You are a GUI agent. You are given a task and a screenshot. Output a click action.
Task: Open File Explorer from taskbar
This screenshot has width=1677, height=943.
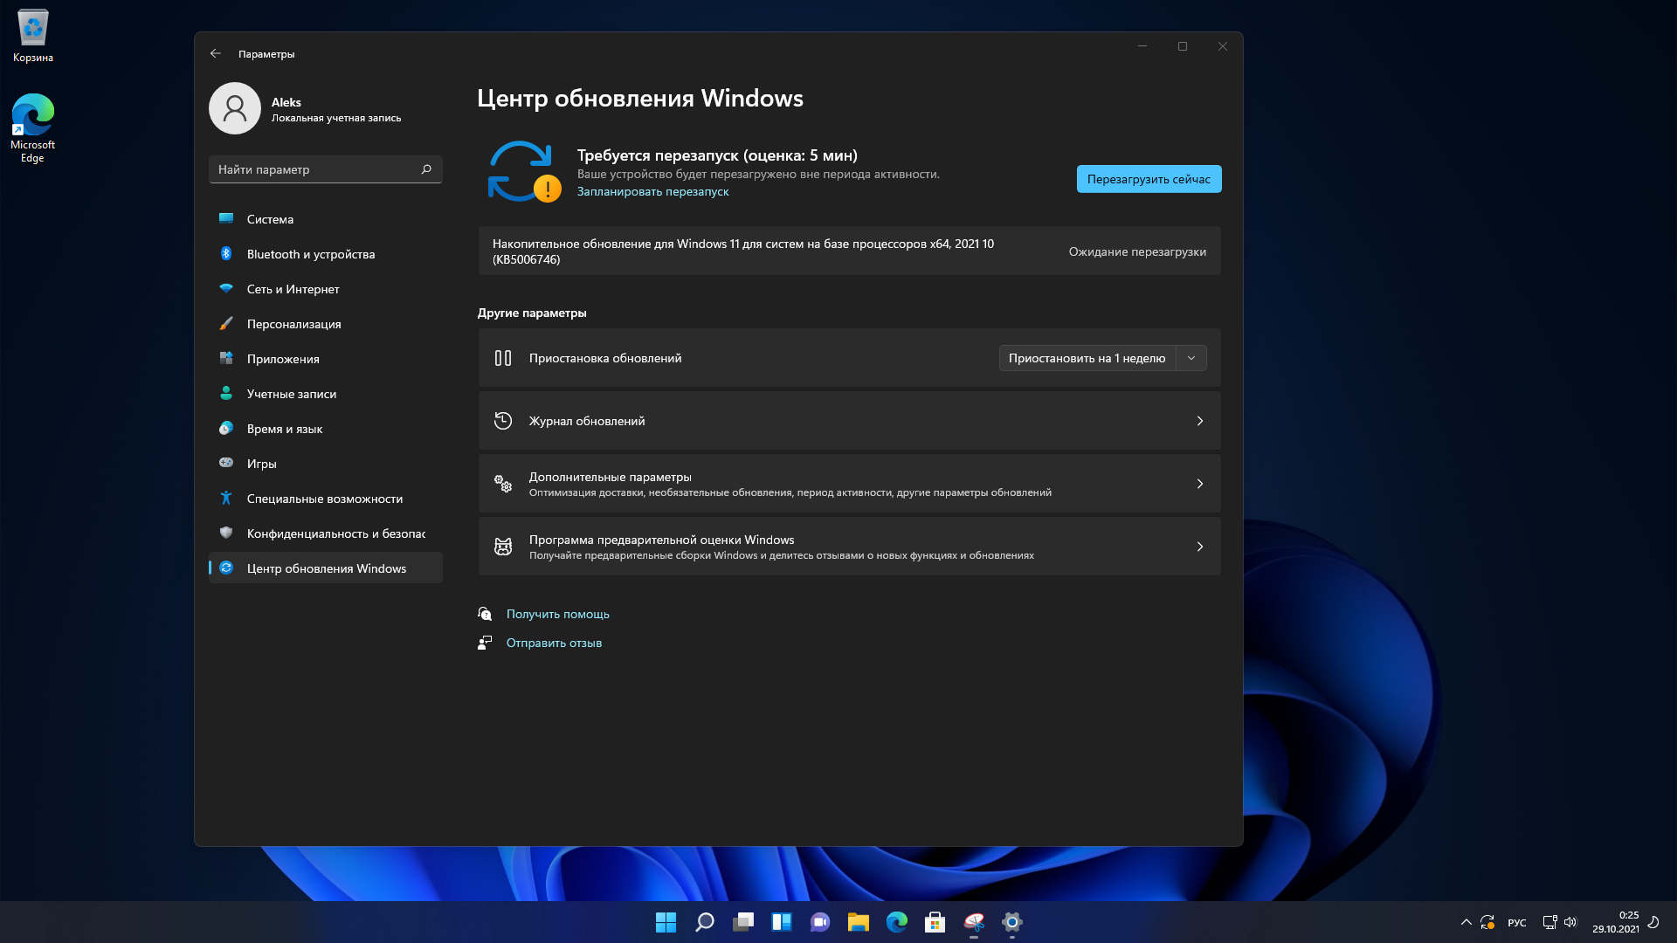[x=859, y=922]
